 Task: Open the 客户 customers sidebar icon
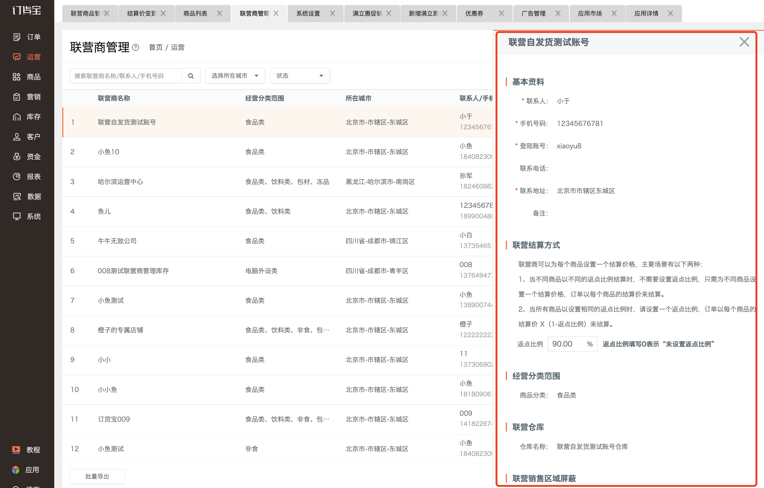pyautogui.click(x=17, y=137)
